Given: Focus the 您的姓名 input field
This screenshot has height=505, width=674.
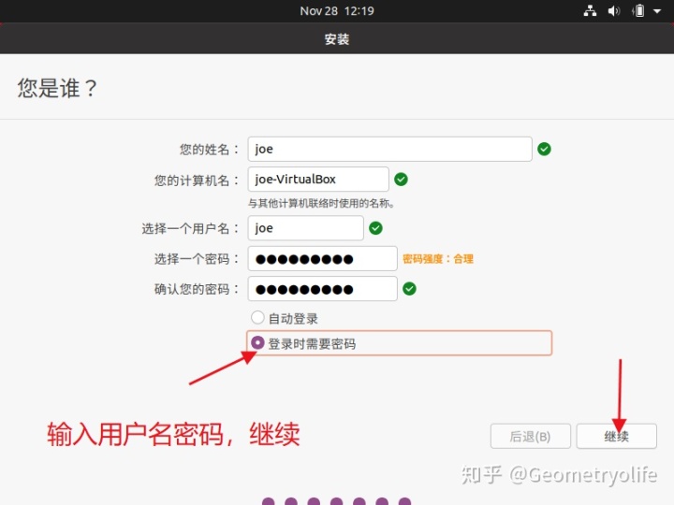Looking at the screenshot, I should 389,149.
